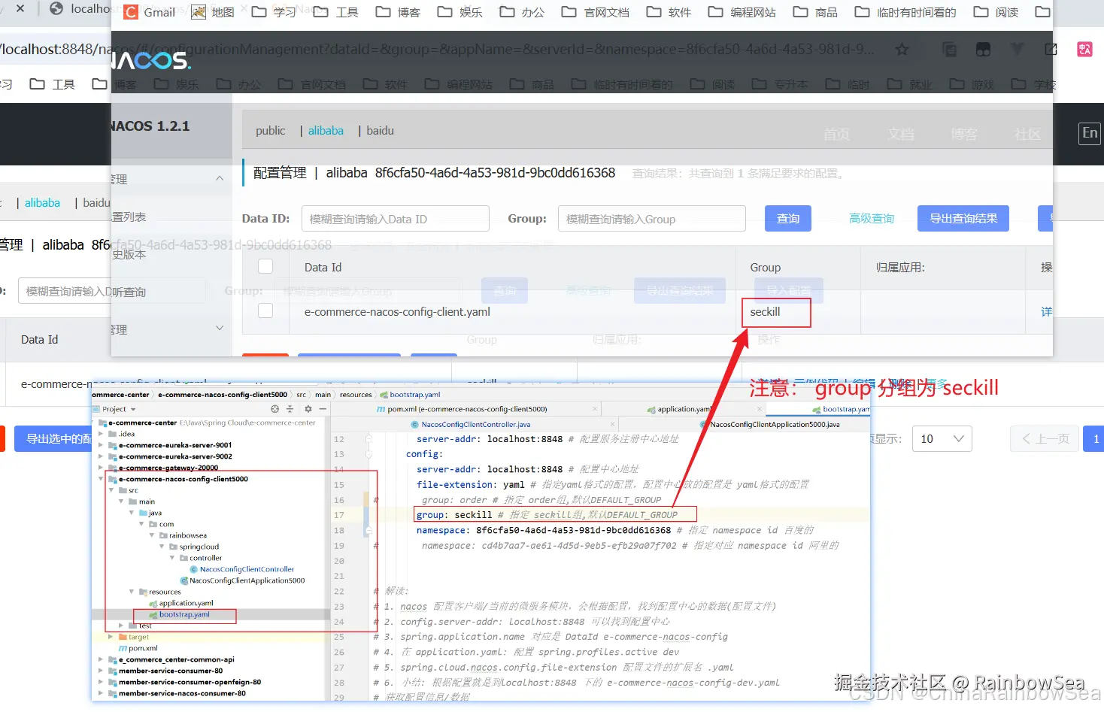The image size is (1104, 712).
Task: Click the blue 查询 button
Action: coord(788,219)
